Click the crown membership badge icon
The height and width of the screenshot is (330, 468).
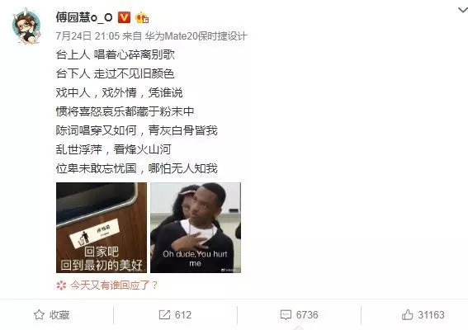click(142, 17)
